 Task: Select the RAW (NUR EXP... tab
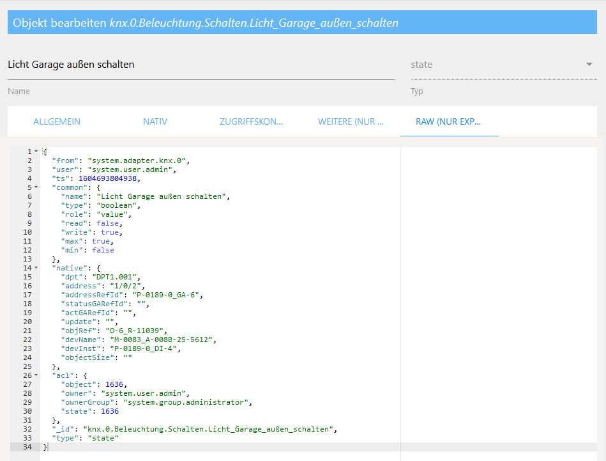tap(448, 121)
